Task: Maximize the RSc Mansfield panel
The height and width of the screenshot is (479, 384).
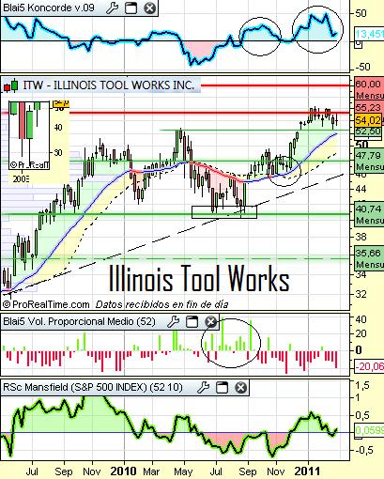Action: [x=223, y=388]
